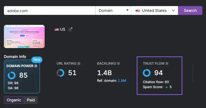Open the Domain type dropdown
Viewport: 206px width, 108px height.
[113, 10]
